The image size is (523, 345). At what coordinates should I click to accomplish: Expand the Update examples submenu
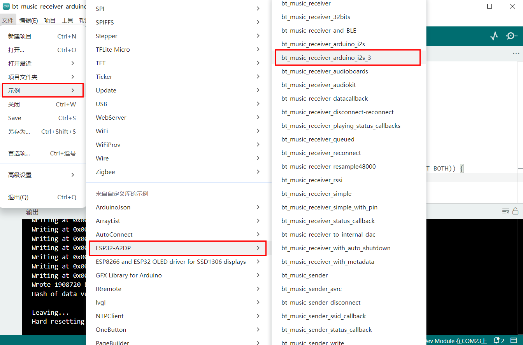178,90
